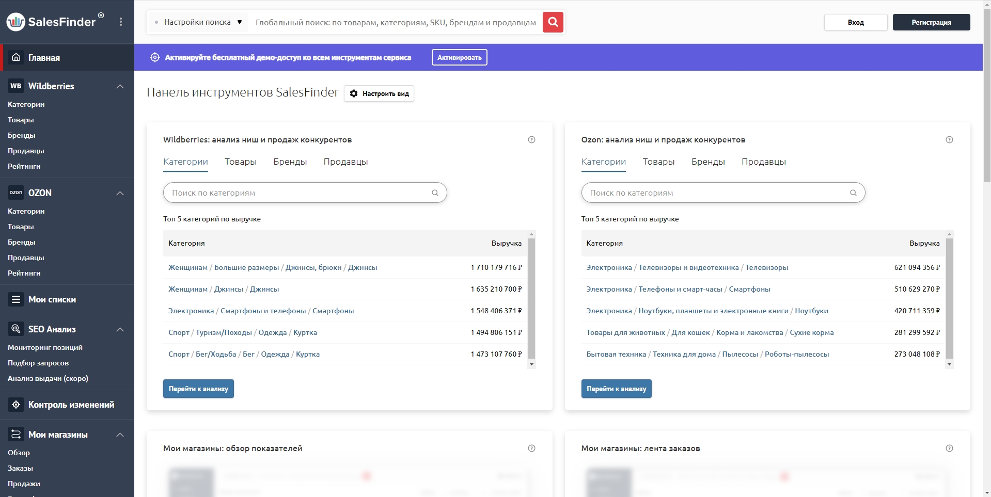
Task: Click the Мои магазины sidebar icon
Action: pyautogui.click(x=16, y=434)
